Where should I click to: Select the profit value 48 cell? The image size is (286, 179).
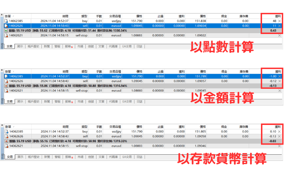[x=274, y=21]
